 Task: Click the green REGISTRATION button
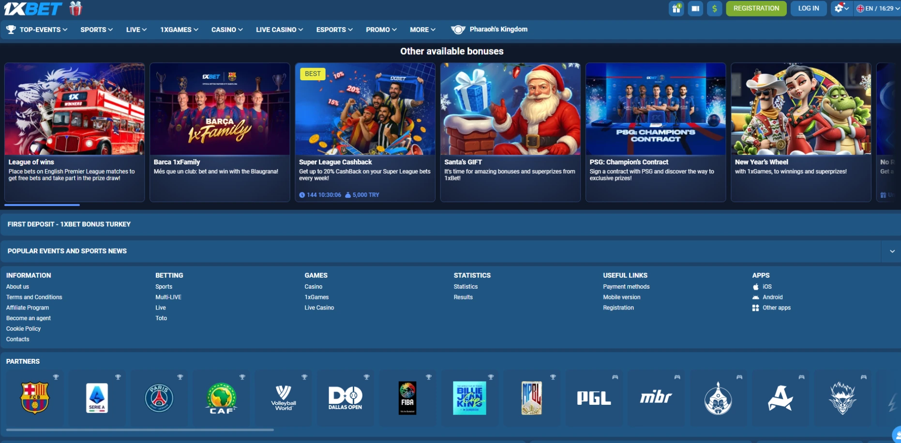tap(756, 8)
